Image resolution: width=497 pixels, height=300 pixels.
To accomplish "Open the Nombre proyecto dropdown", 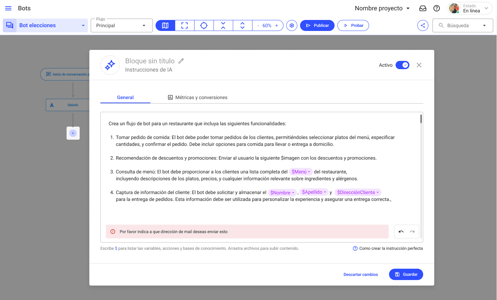I will pos(382,8).
